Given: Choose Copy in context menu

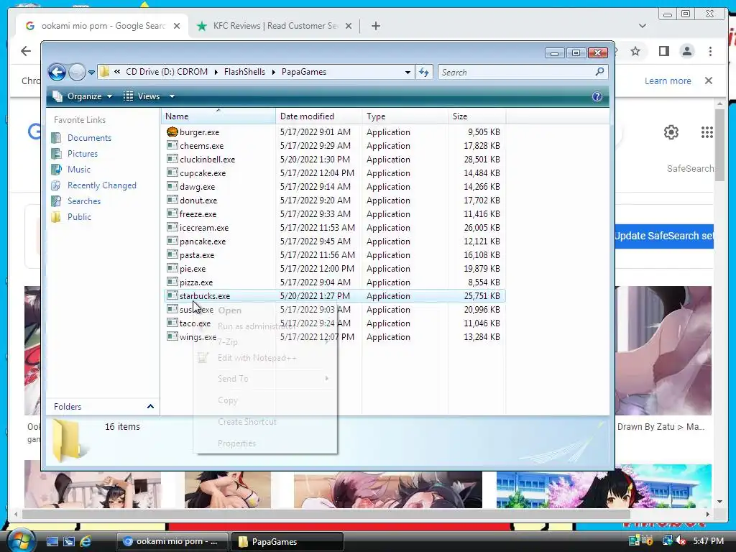Looking at the screenshot, I should click(x=228, y=400).
